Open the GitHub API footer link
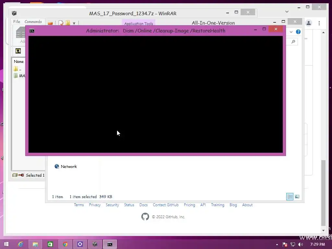Image resolution: width=332 pixels, height=249 pixels. pos(203,205)
